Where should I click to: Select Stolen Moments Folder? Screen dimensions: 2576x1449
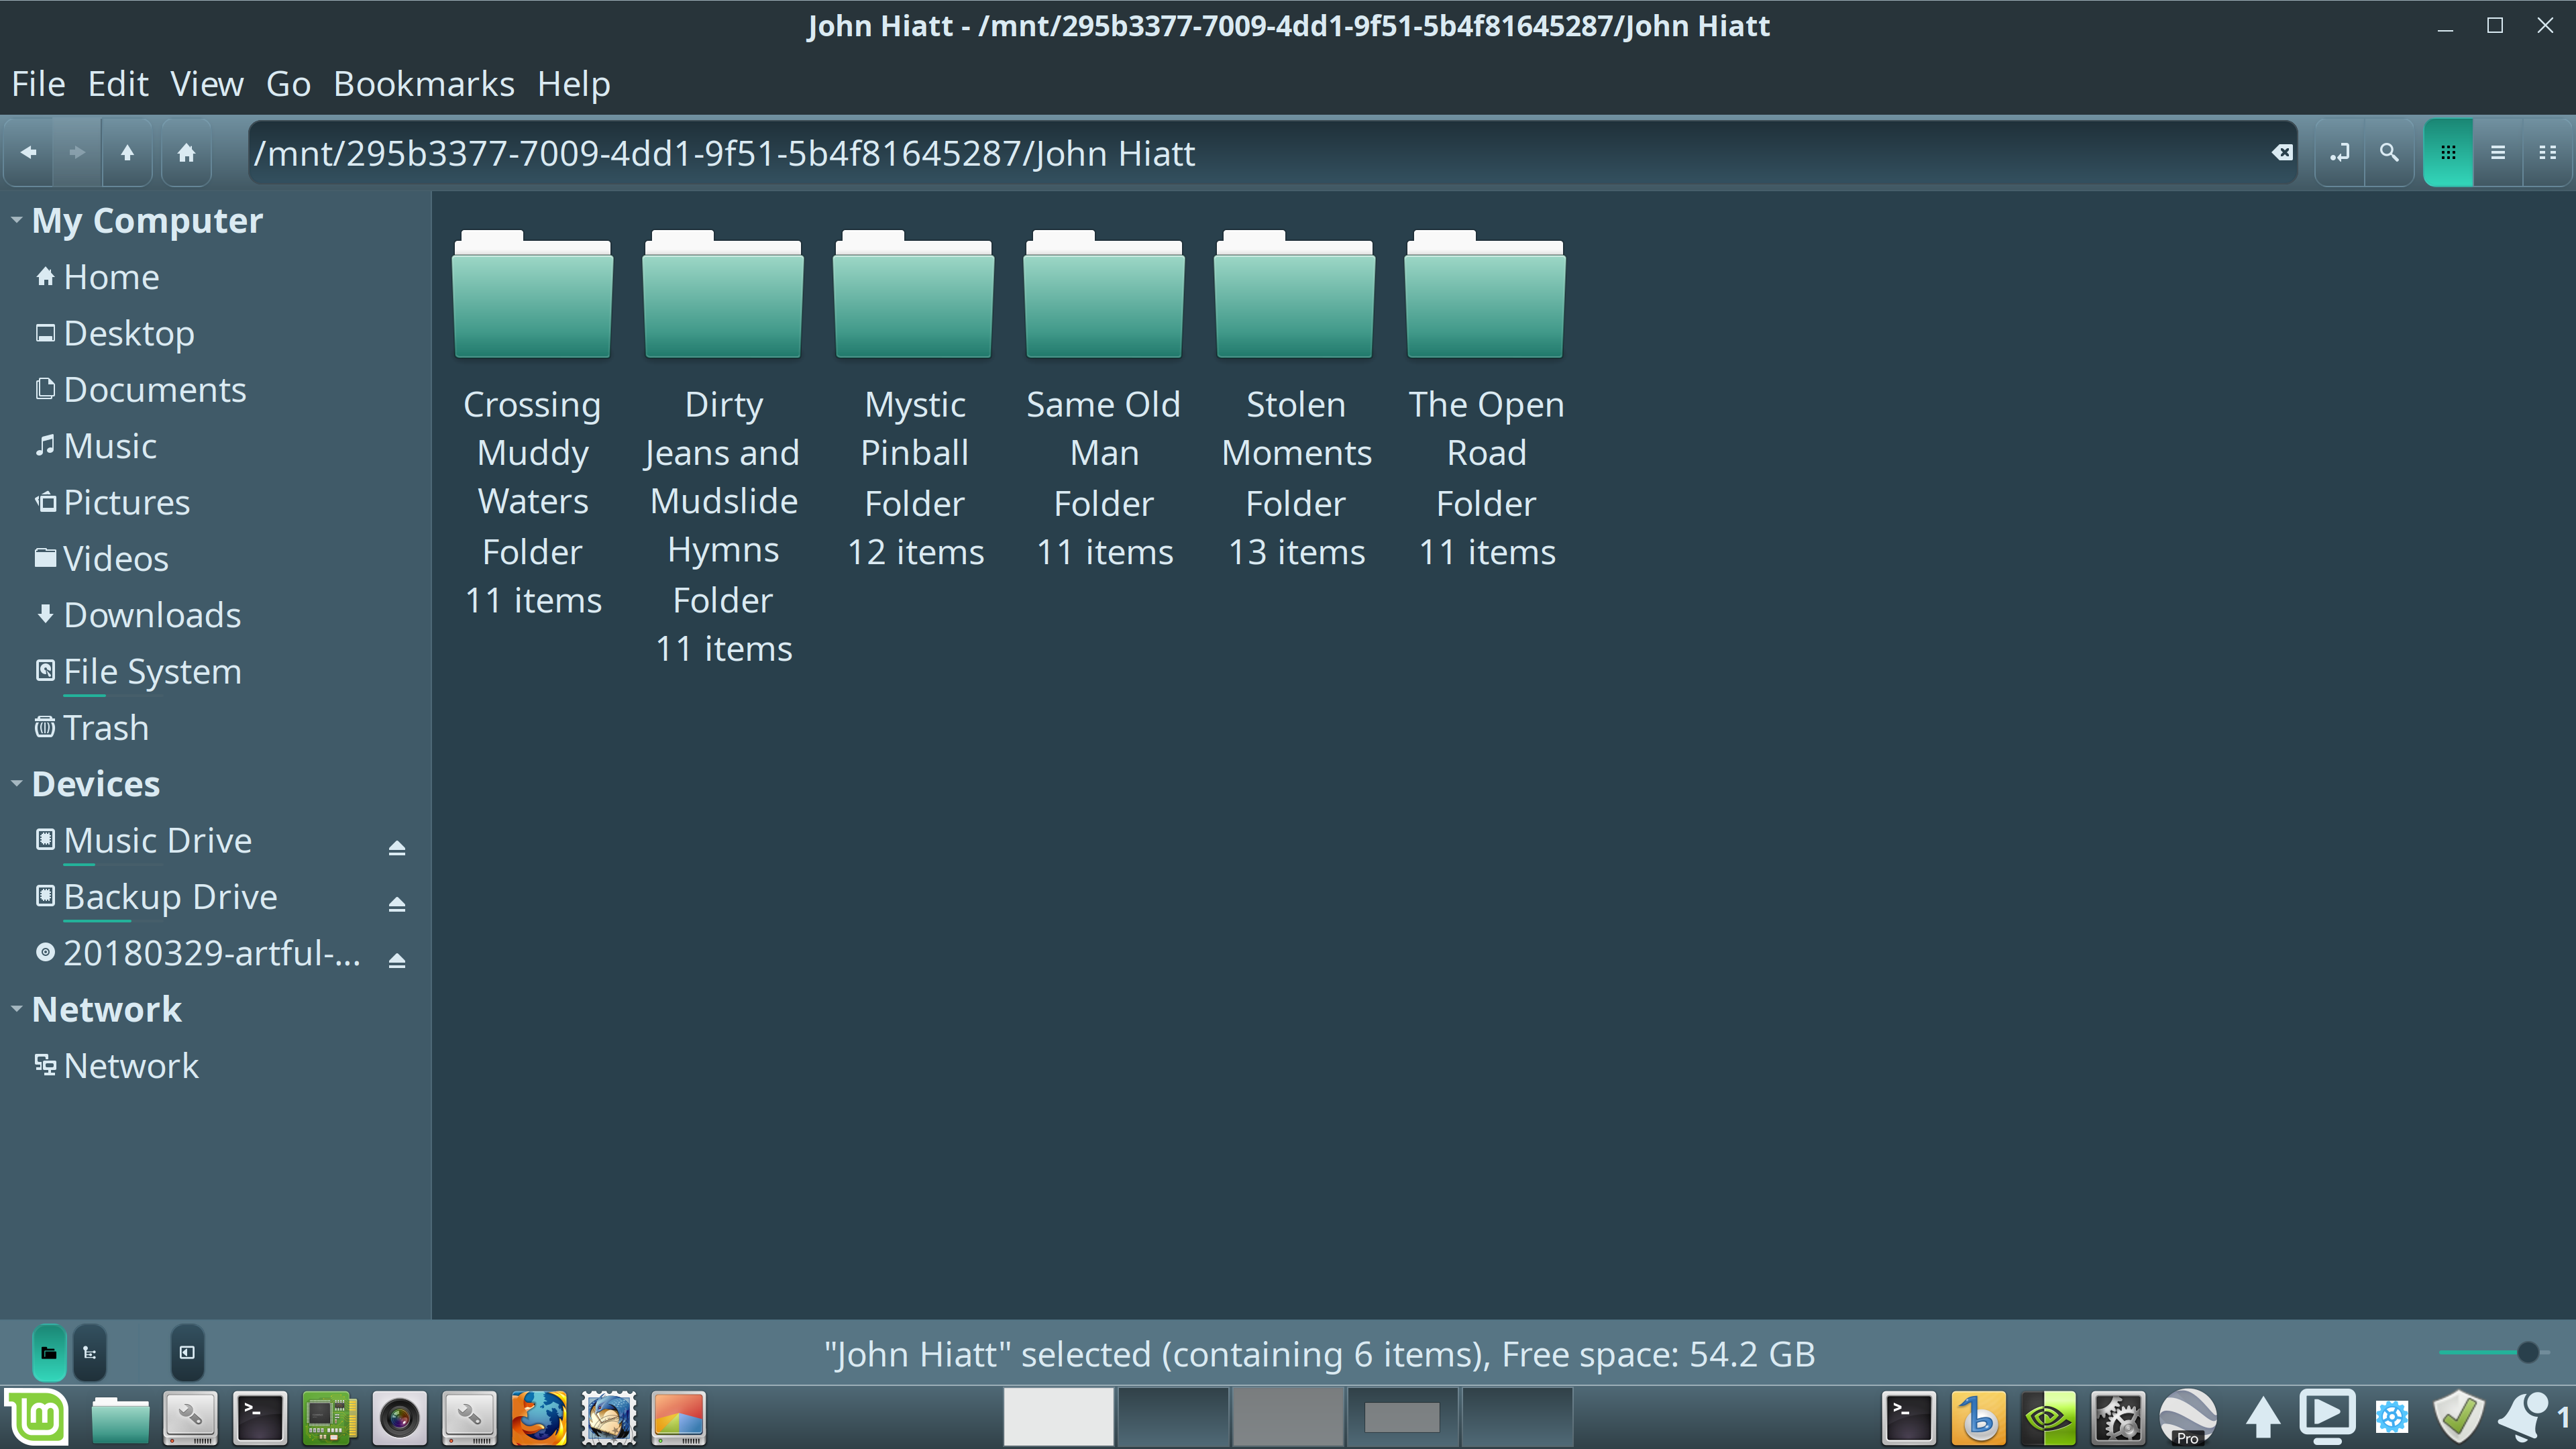coord(1295,400)
